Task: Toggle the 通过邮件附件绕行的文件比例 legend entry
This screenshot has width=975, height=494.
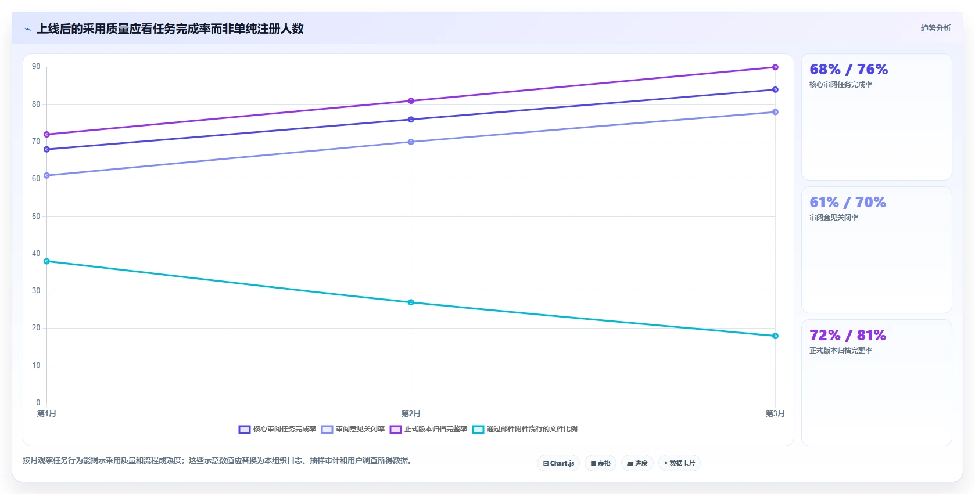Action: (525, 430)
